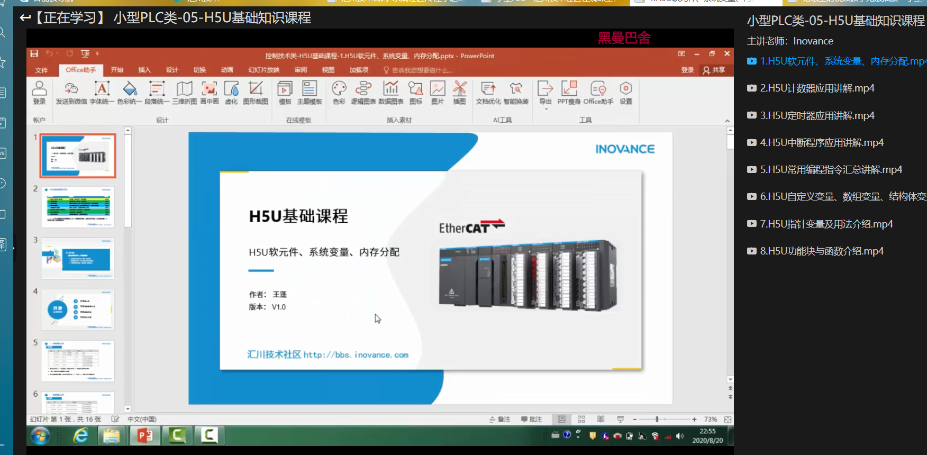Click the 告诉我您想要做什么 search box
This screenshot has width=927, height=455.
pos(418,70)
